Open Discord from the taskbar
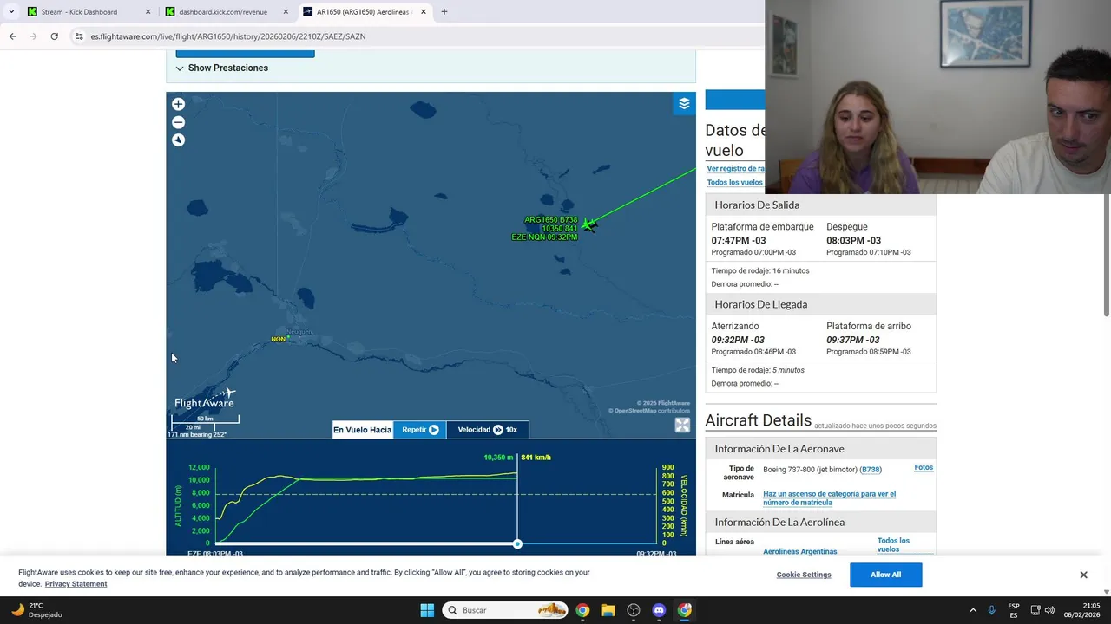Viewport: 1111px width, 624px height. [x=659, y=610]
